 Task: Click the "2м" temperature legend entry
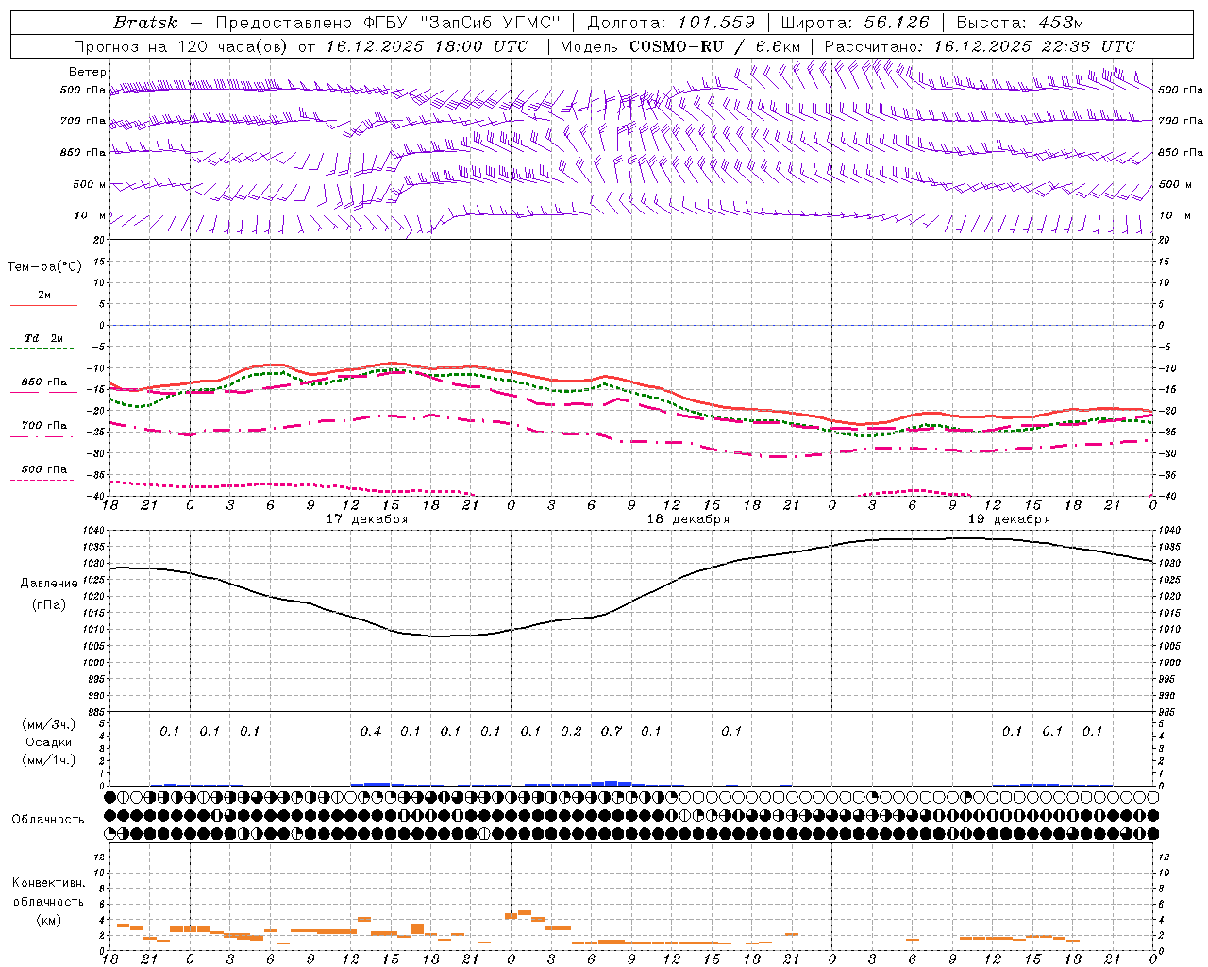coord(44,296)
